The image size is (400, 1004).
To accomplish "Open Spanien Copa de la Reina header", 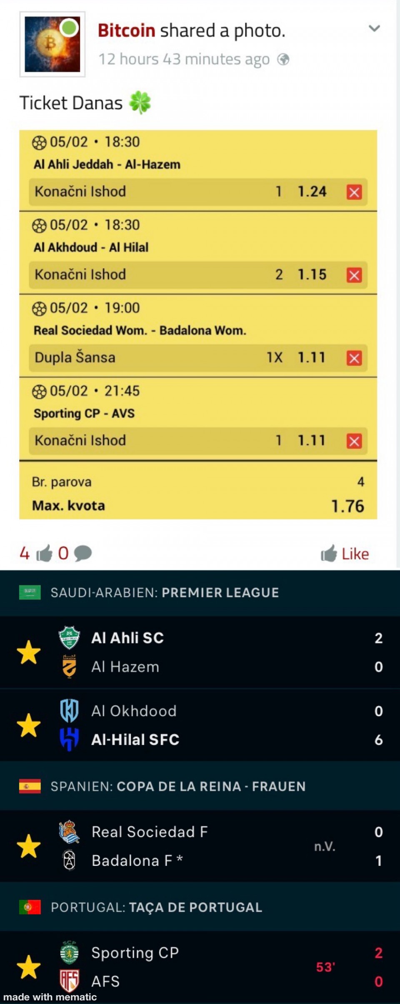I will click(178, 787).
